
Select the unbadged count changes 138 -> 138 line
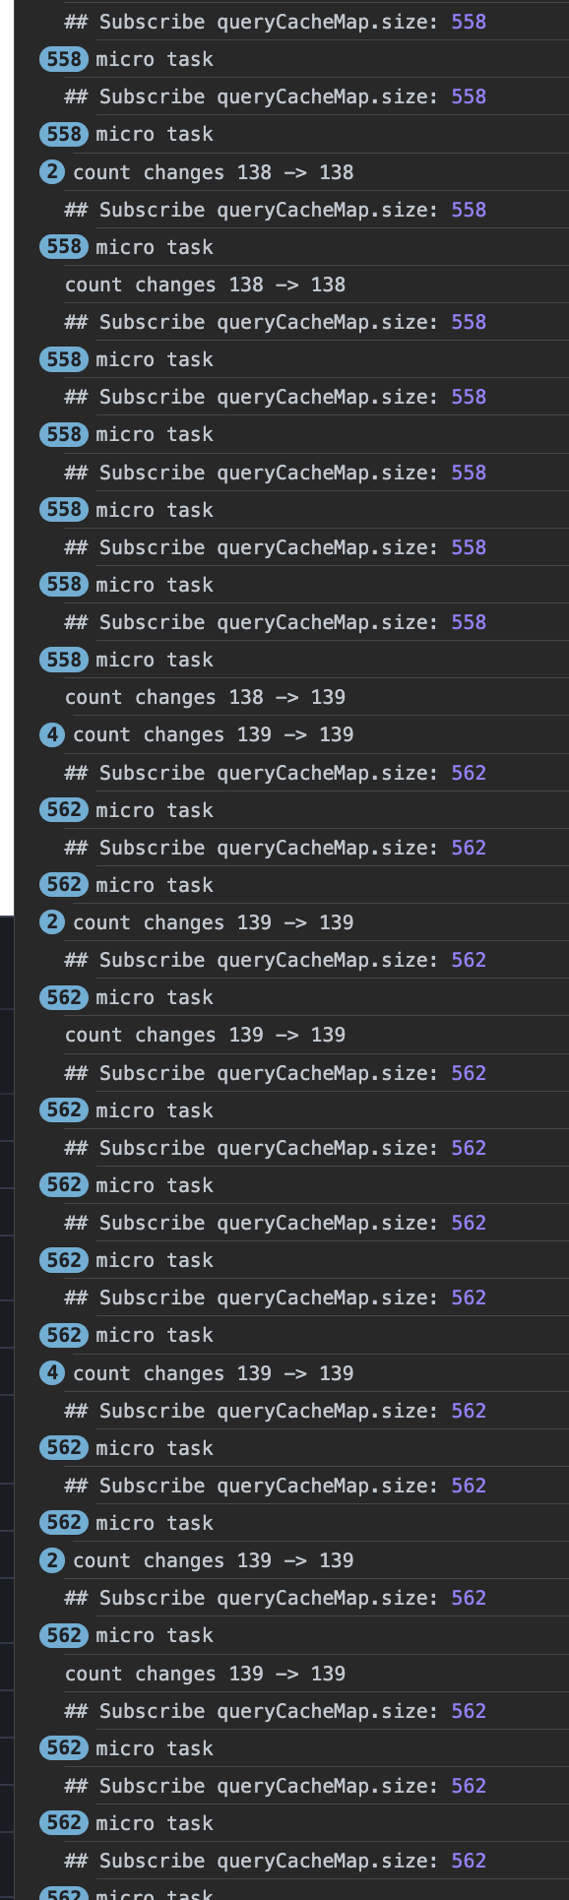tap(205, 285)
